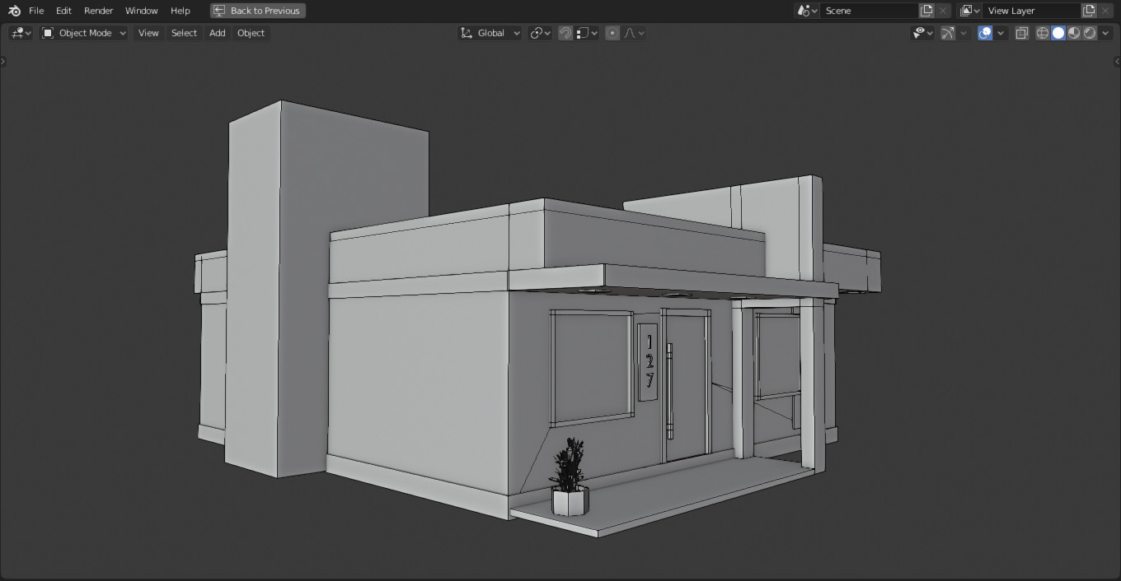
Task: Click the Back to Previous button
Action: point(257,10)
